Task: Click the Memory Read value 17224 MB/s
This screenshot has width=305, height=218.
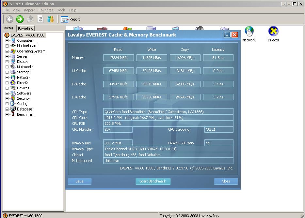Action: [118, 58]
